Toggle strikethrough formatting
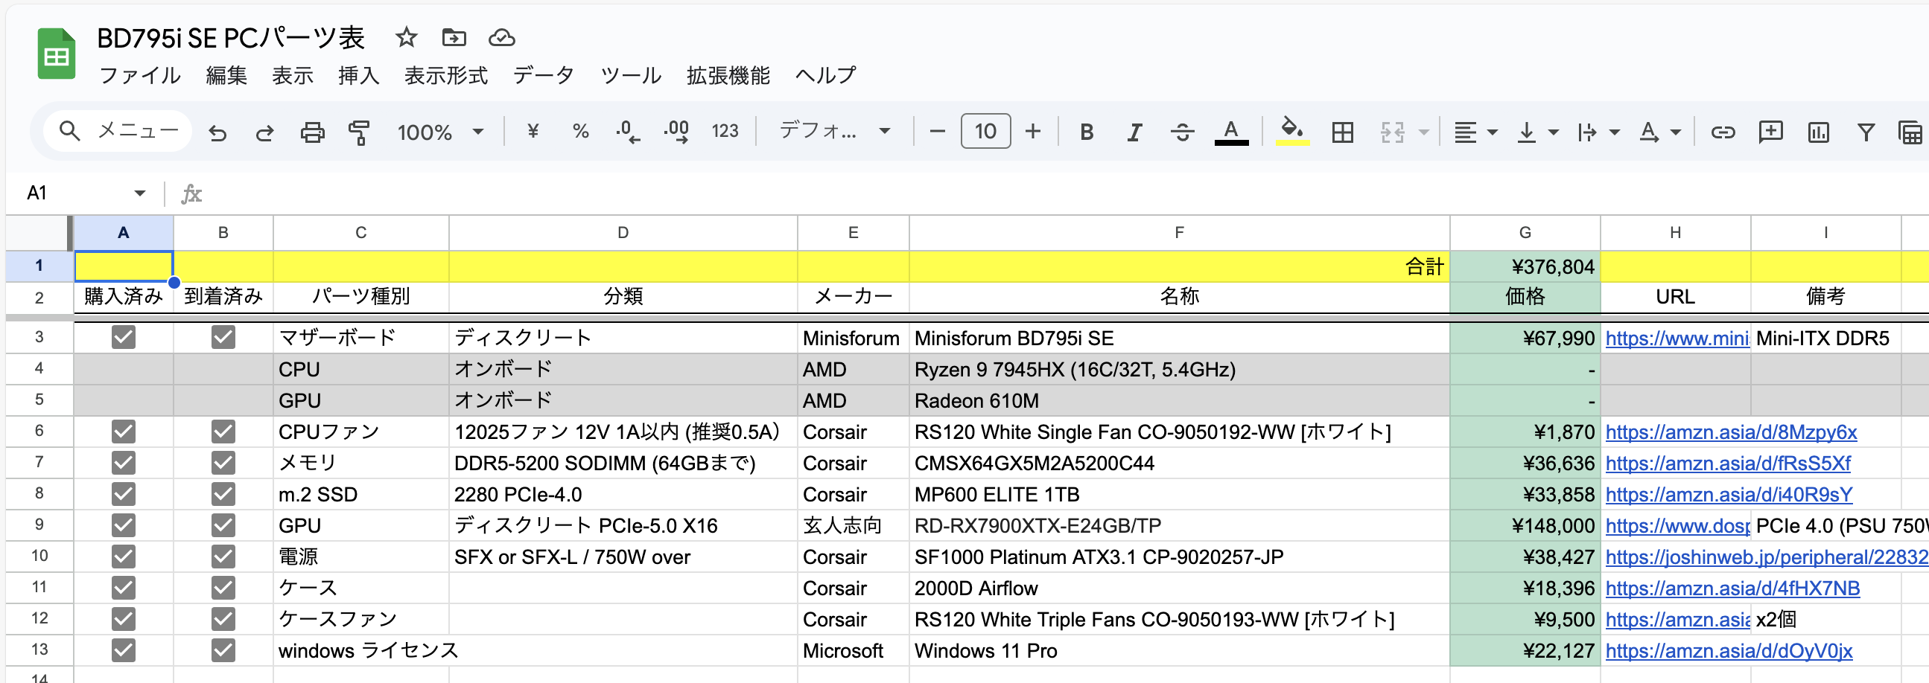Screen dimensions: 1929x683 (x=1183, y=132)
